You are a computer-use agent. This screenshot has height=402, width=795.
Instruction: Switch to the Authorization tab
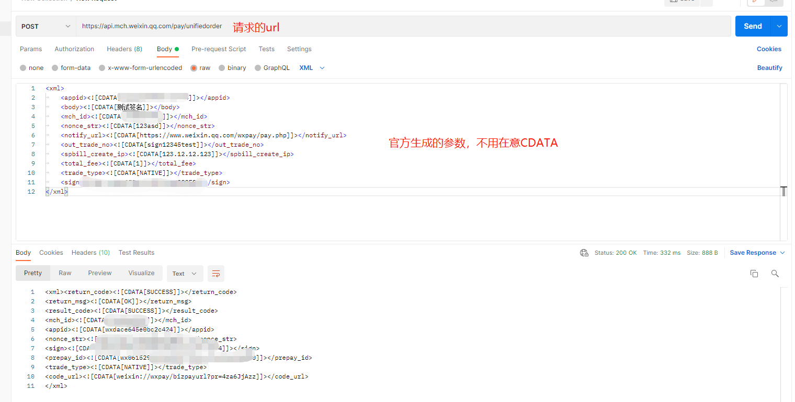click(x=74, y=49)
